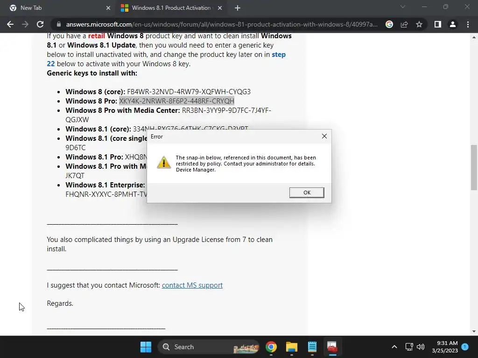
Task: Toggle the browser side panel
Action: tap(438, 24)
